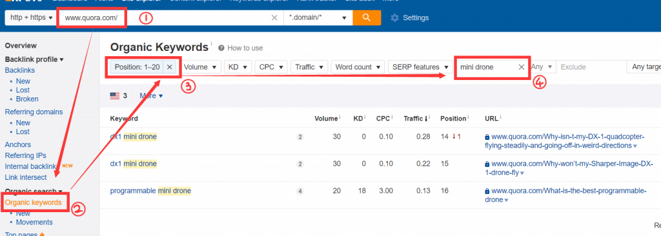Open the Overview sidebar item
The width and height of the screenshot is (661, 236).
pyautogui.click(x=21, y=46)
